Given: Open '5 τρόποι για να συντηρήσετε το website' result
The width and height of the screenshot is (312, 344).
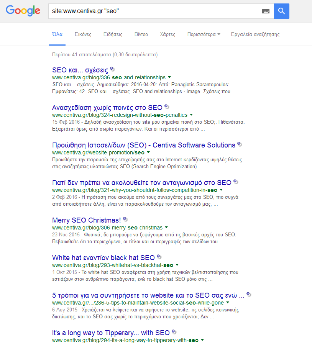Looking at the screenshot, I should coord(148,295).
